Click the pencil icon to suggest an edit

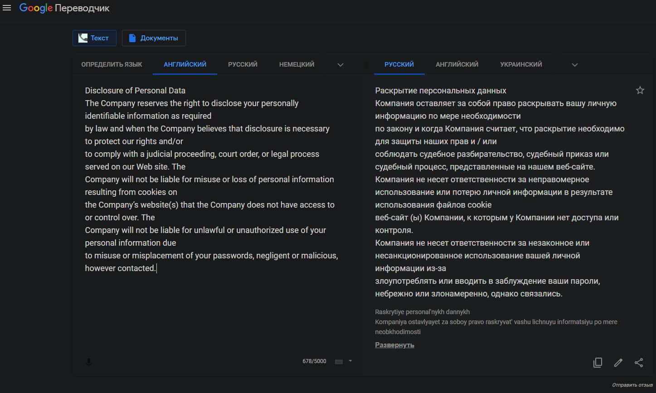click(x=618, y=362)
